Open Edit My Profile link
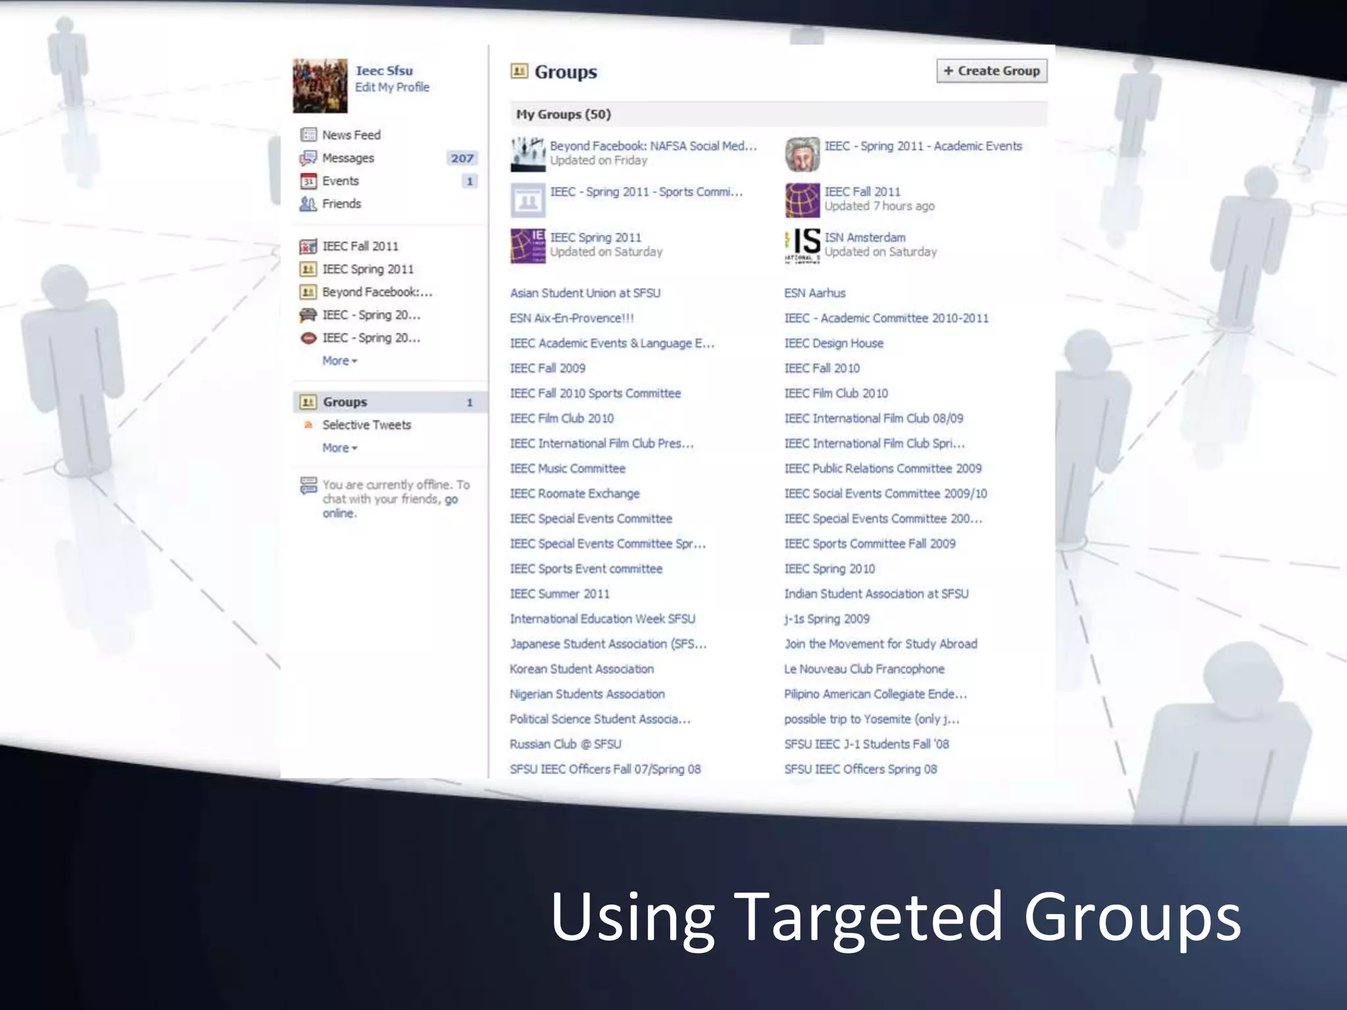 click(392, 87)
